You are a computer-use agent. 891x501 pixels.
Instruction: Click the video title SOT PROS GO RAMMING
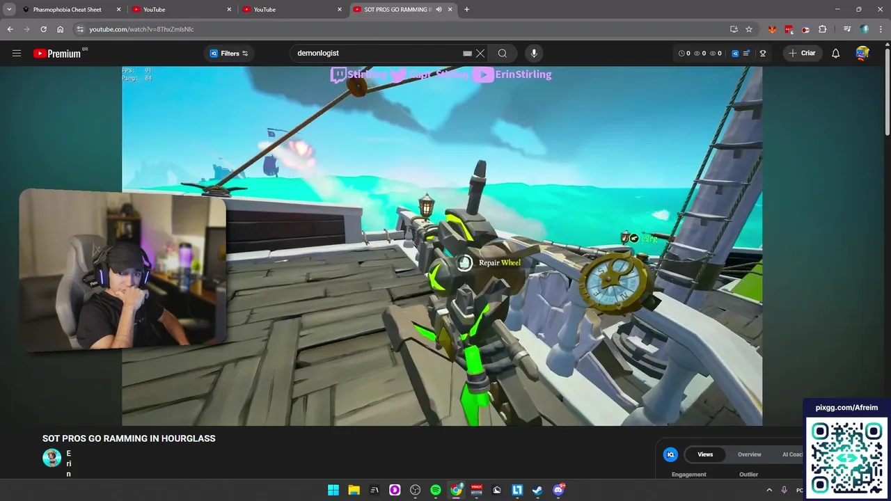pyautogui.click(x=129, y=438)
